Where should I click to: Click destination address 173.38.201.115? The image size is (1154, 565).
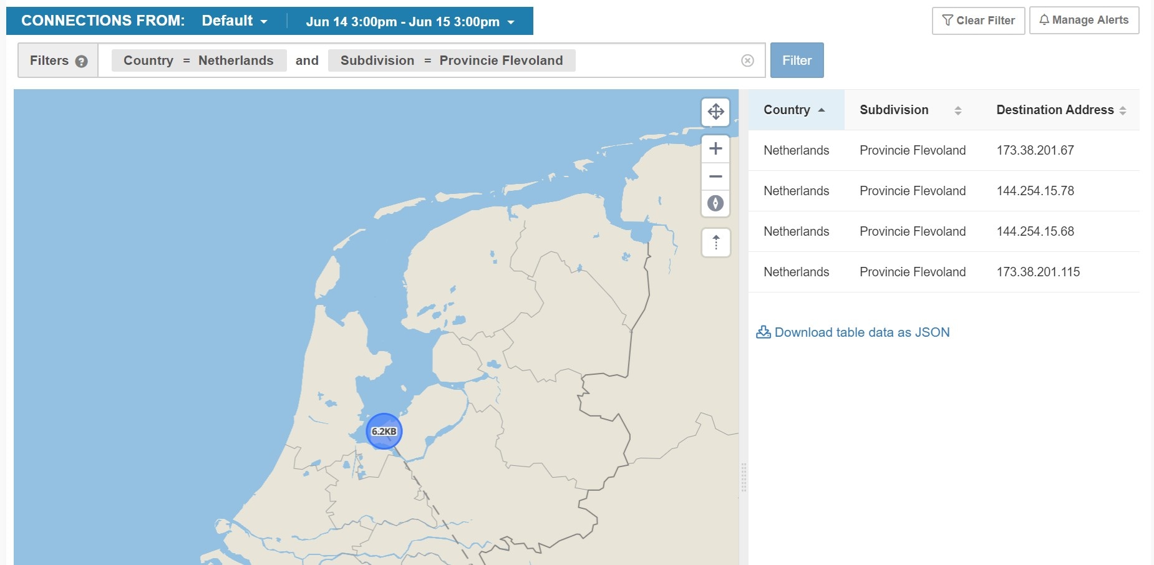tap(1038, 272)
